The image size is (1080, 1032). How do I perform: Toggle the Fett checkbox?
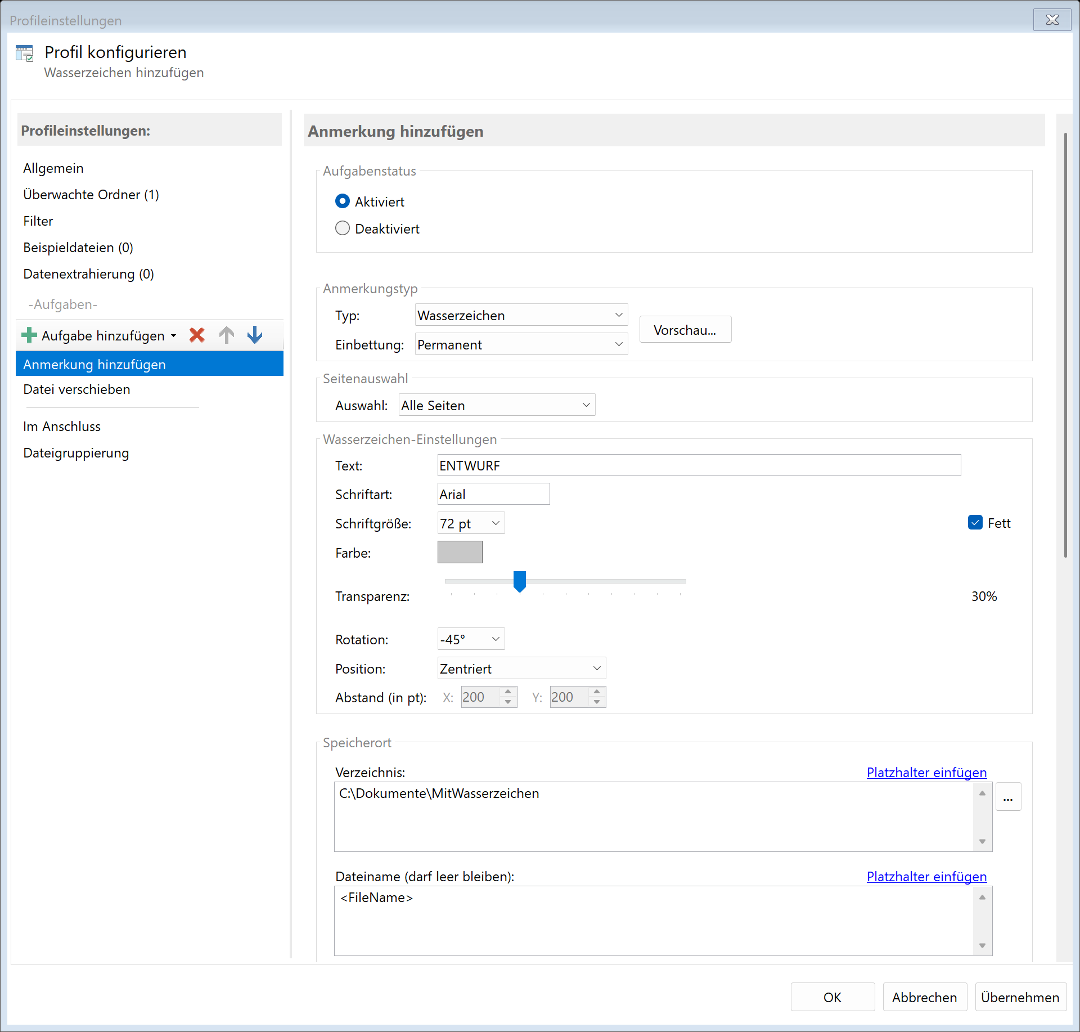(975, 523)
